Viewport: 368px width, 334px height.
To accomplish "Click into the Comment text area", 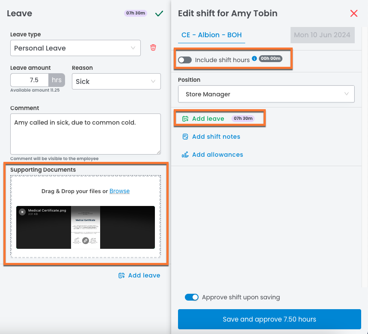I will (x=85, y=133).
